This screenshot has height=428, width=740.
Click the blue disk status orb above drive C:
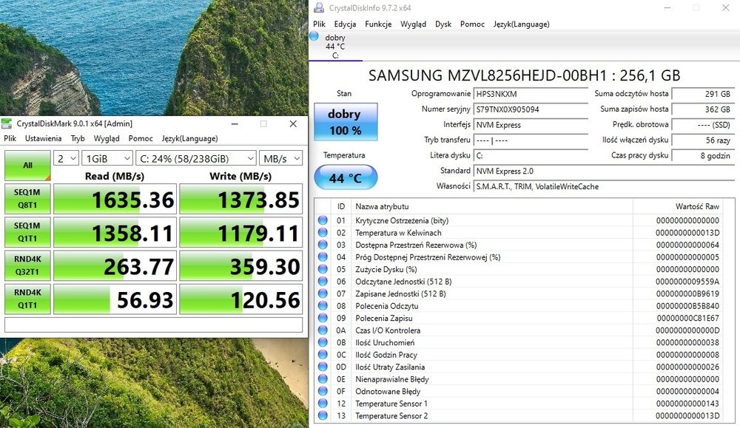[314, 36]
